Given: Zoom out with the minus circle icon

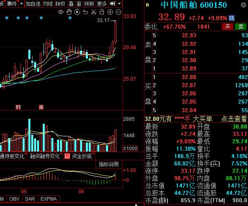Looking at the screenshot, I should pos(118,12).
